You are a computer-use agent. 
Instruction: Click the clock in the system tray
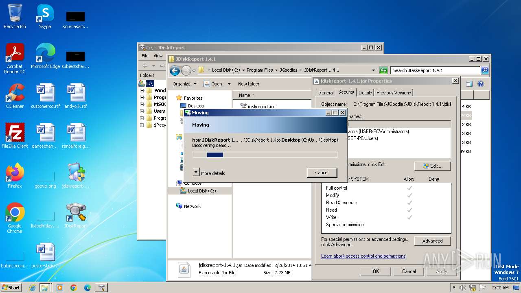(500, 288)
